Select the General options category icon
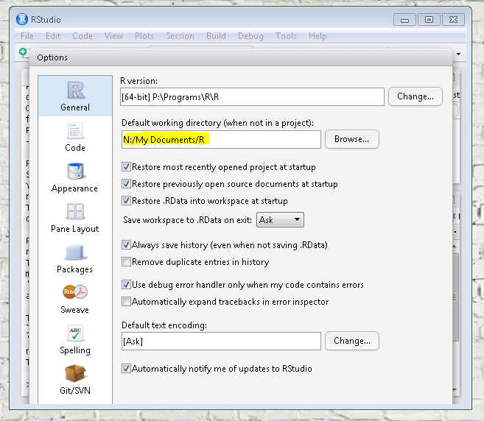The height and width of the screenshot is (421, 484). pyautogui.click(x=76, y=91)
